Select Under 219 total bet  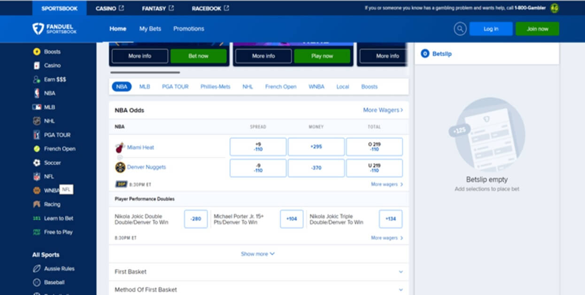(374, 168)
